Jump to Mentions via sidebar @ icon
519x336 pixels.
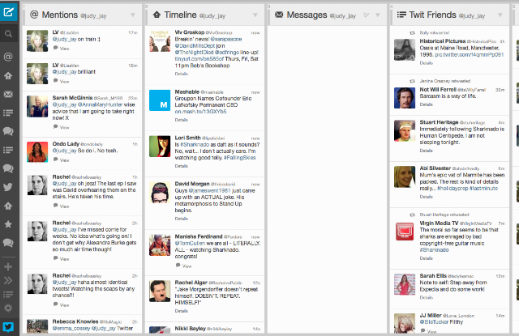tap(8, 57)
